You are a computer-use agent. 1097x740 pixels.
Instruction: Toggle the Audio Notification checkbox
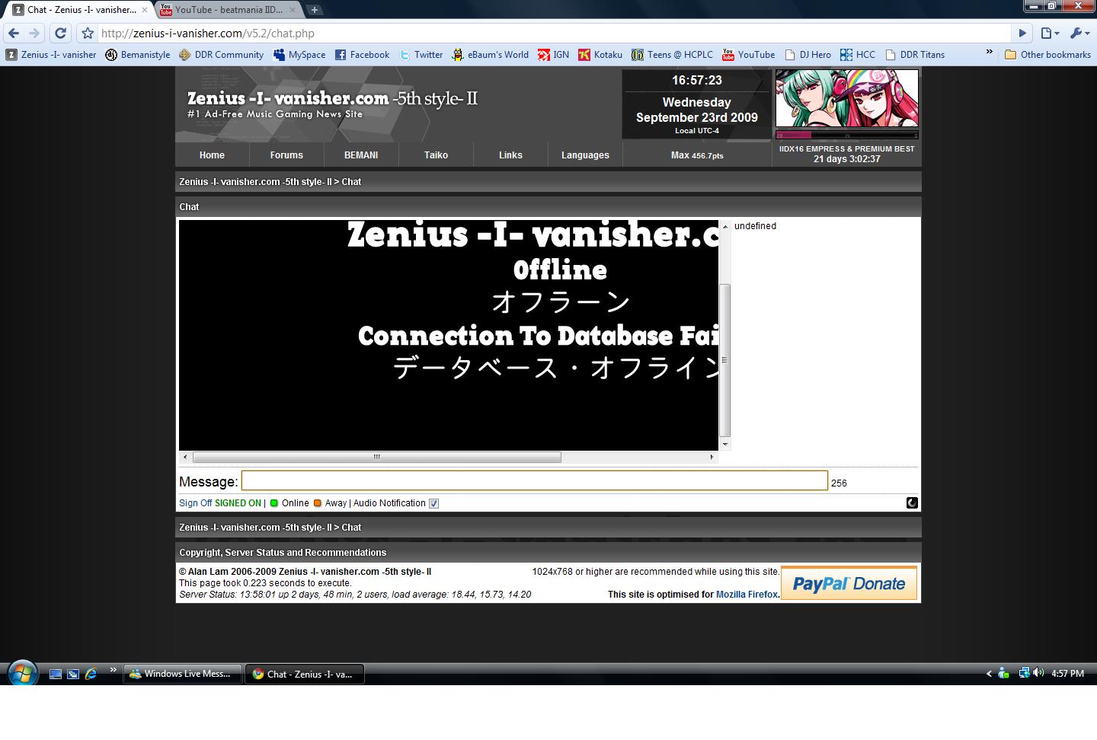(x=433, y=503)
